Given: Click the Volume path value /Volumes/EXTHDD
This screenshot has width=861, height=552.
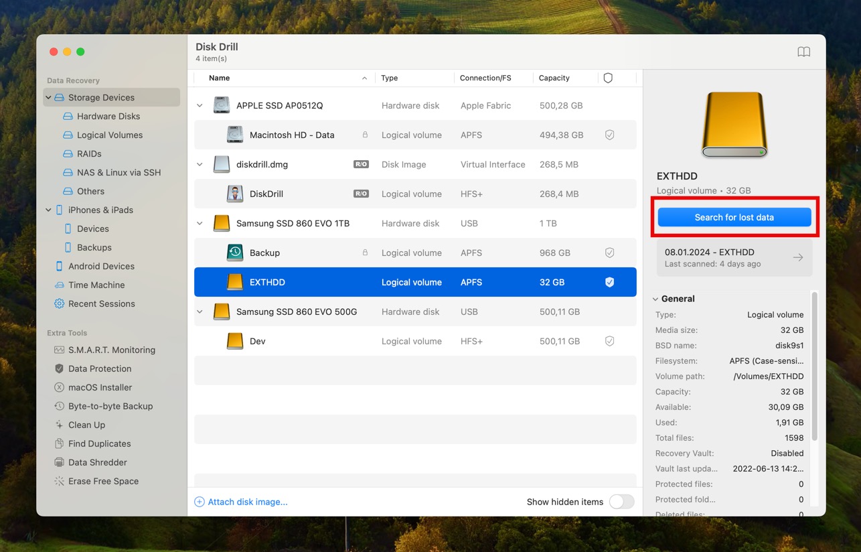Looking at the screenshot, I should click(768, 376).
